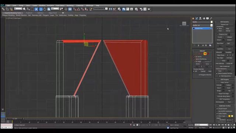This screenshot has height=133, width=236.
Task: Select the SubObj preview selection radio
Action: click(200, 71)
